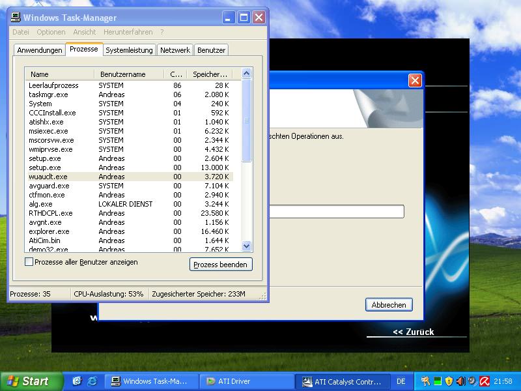Activate the ATI Driver taskbar button
Image resolution: width=521 pixels, height=391 pixels.
point(247,381)
